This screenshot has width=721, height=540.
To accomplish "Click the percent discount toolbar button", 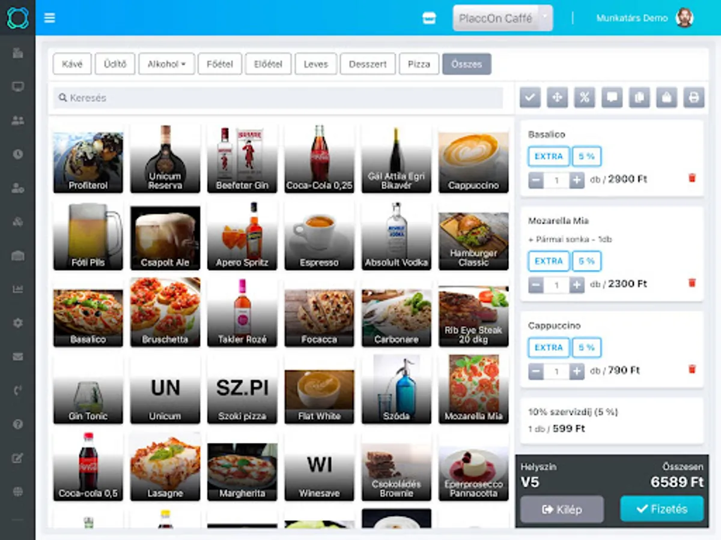I will point(585,97).
